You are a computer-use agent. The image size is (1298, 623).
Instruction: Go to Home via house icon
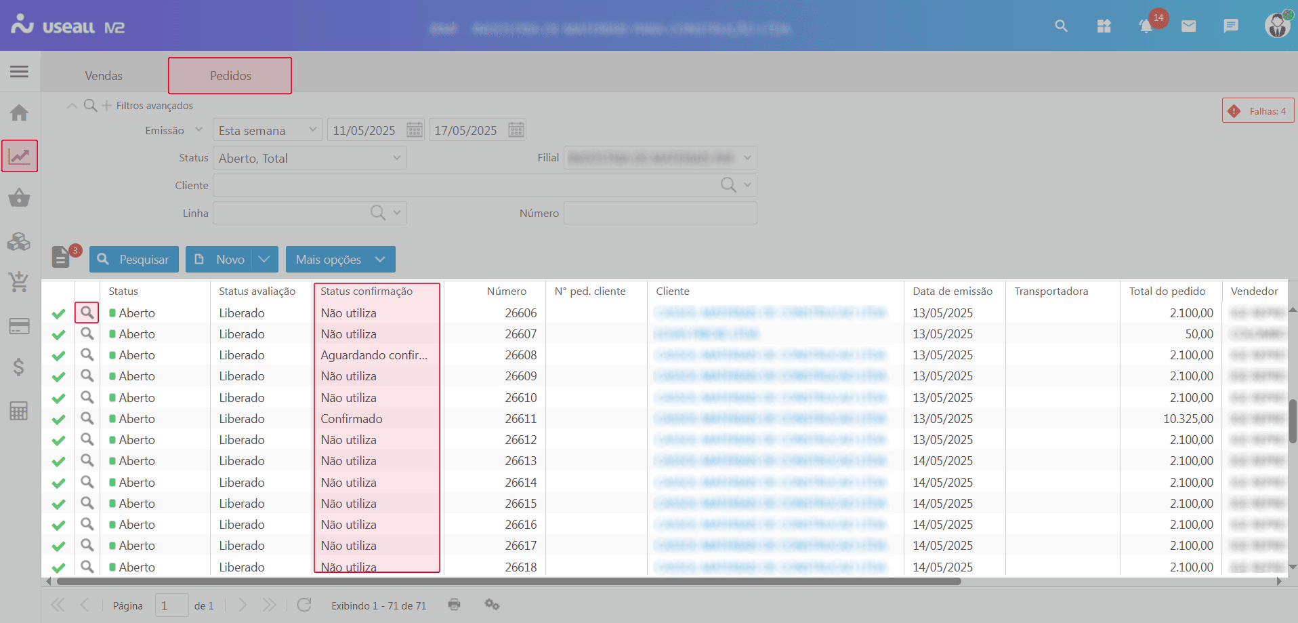click(x=19, y=113)
